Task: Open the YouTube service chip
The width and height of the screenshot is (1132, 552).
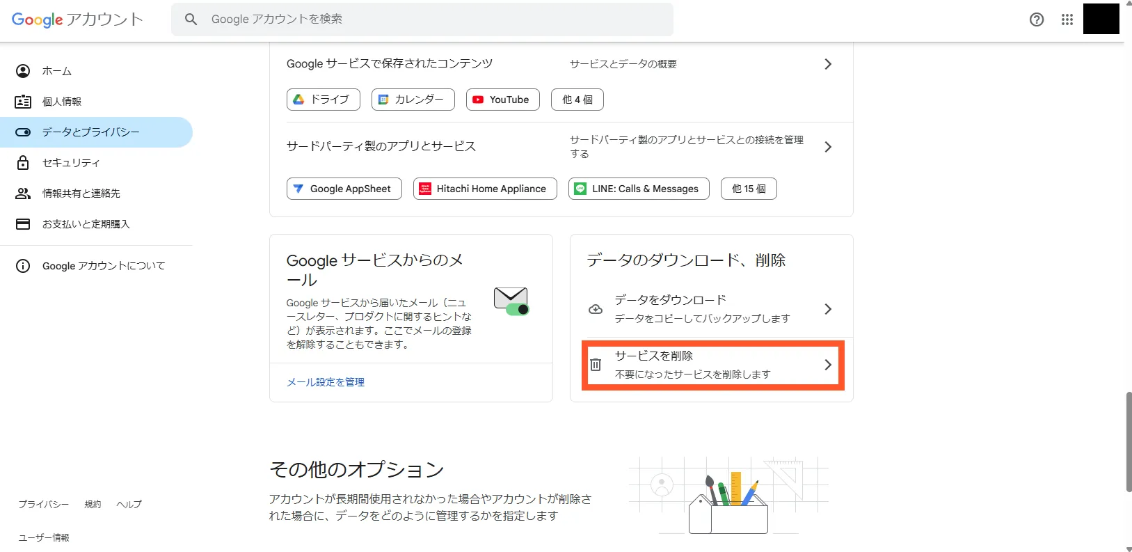Action: coord(502,100)
